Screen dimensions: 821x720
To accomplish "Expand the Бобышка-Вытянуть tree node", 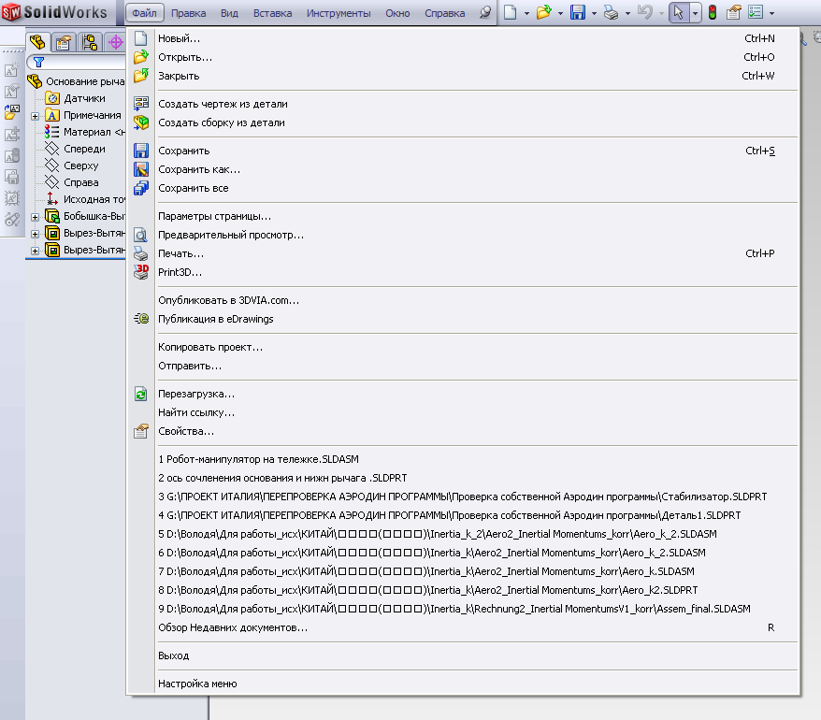I will tap(36, 217).
